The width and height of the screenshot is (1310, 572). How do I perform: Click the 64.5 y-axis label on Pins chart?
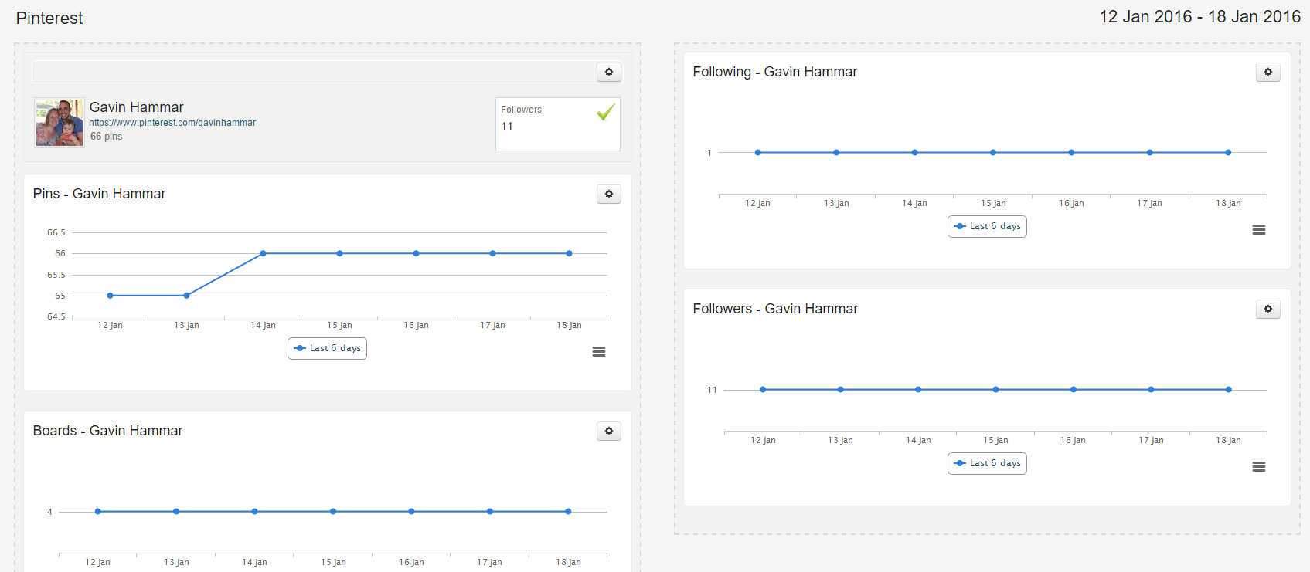(56, 316)
